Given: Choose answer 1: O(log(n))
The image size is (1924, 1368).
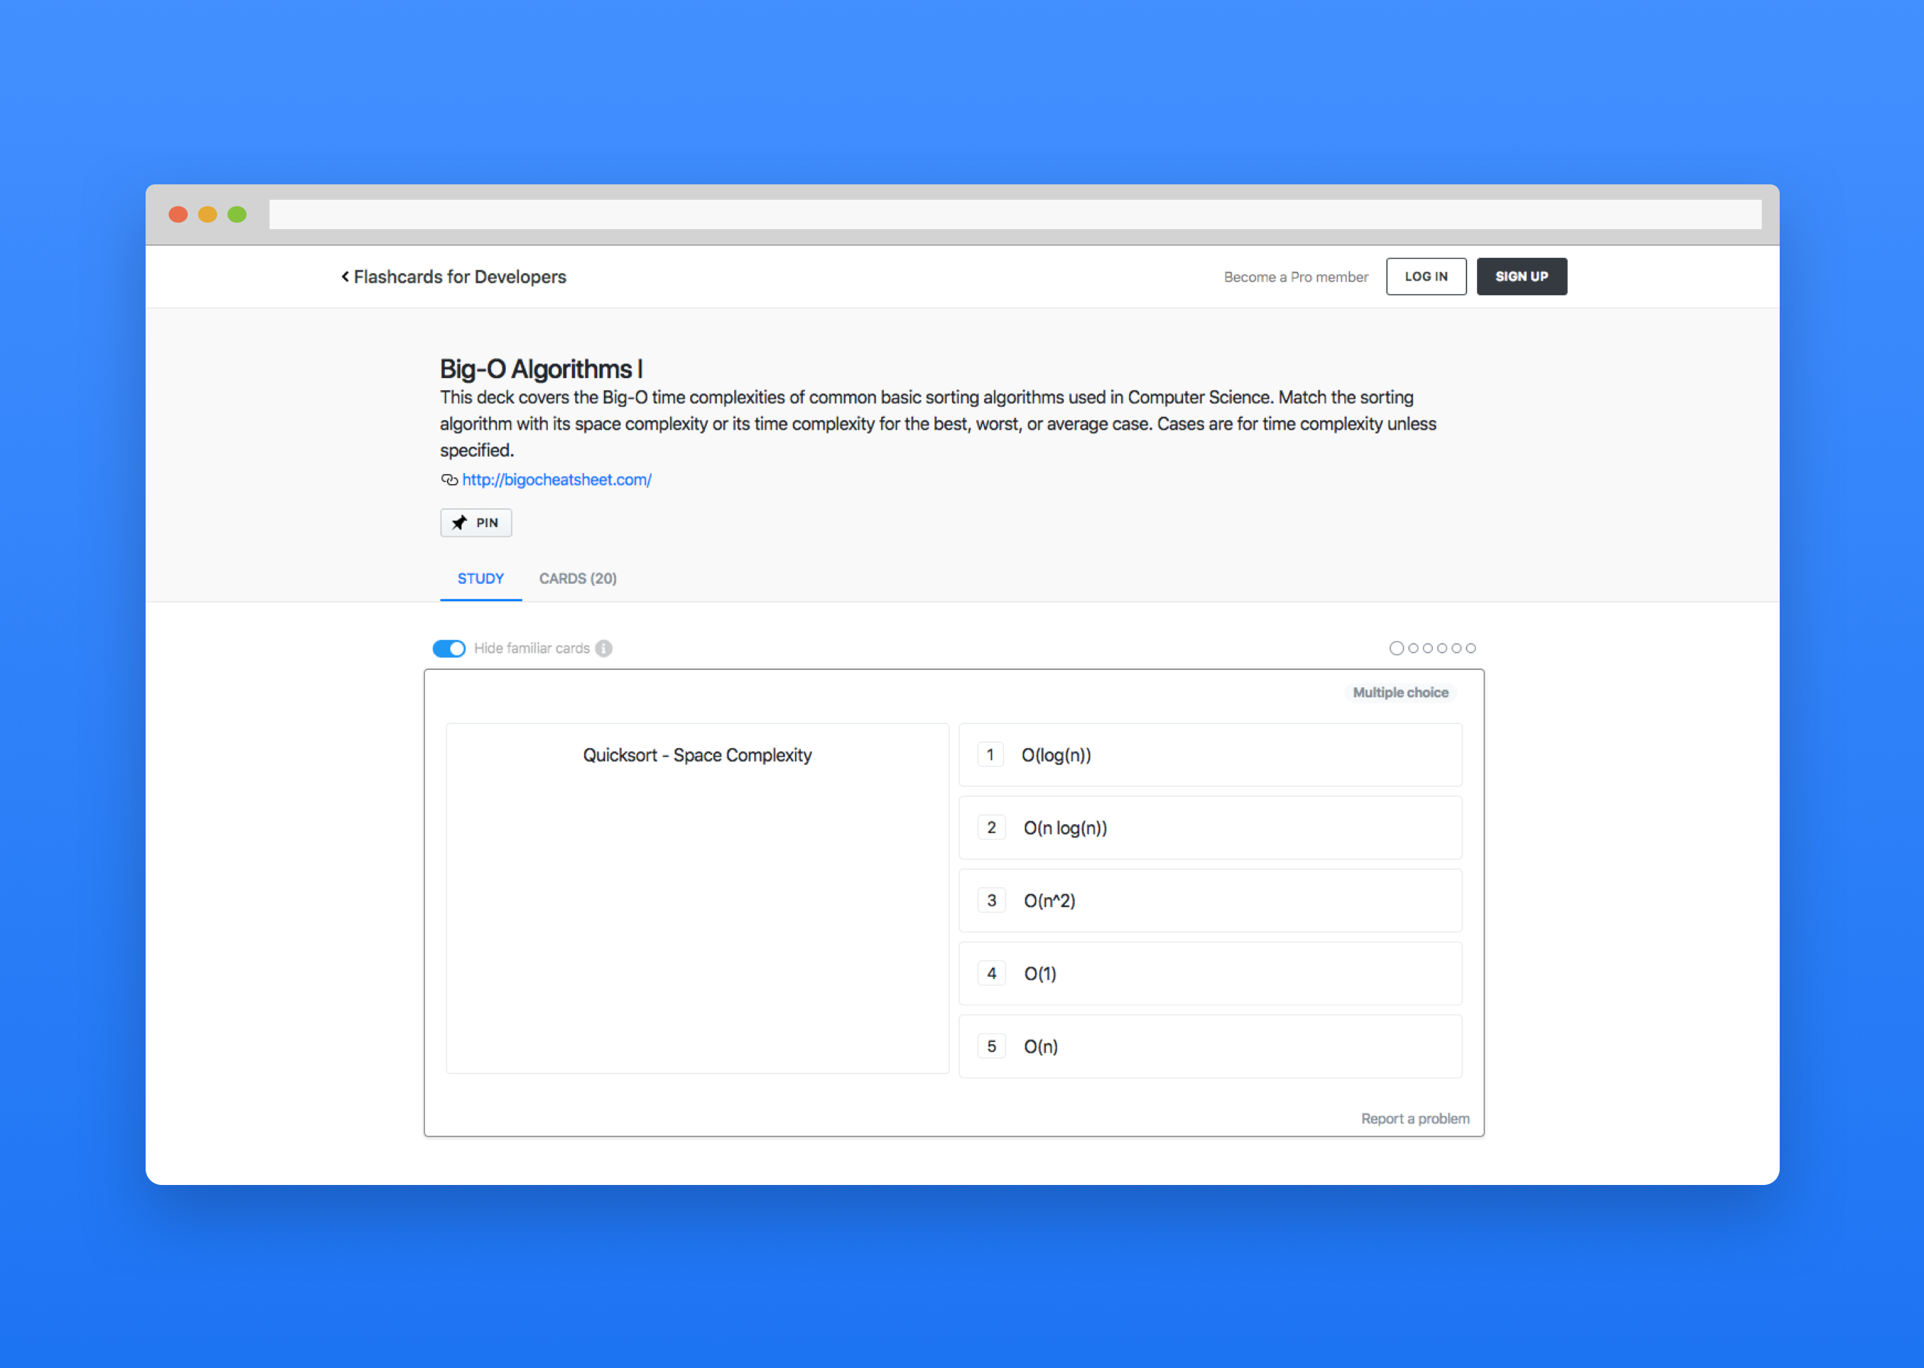Looking at the screenshot, I should pyautogui.click(x=1211, y=755).
